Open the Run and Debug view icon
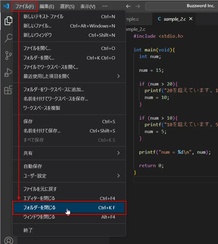Viewport: 218px width, 244px height. [x=8, y=73]
